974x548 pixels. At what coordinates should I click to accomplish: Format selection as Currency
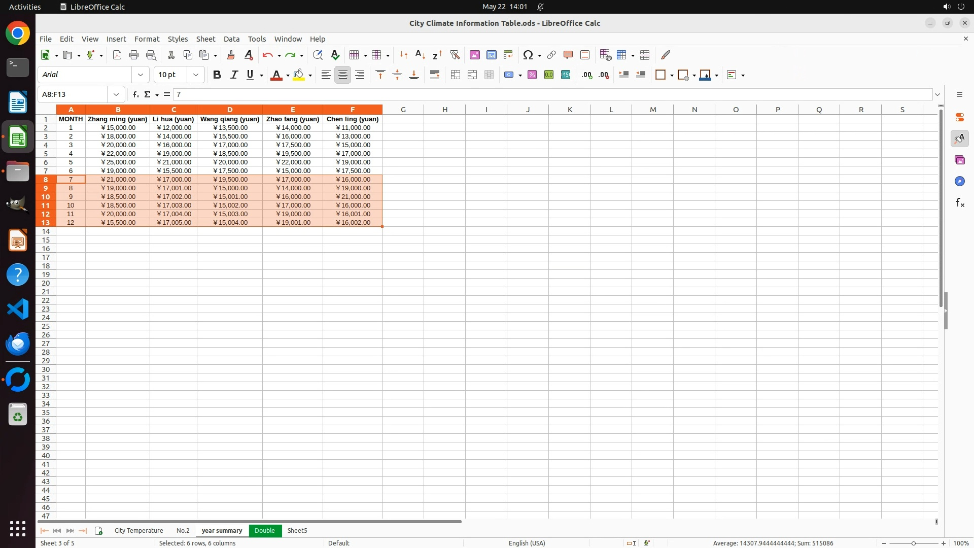(508, 75)
